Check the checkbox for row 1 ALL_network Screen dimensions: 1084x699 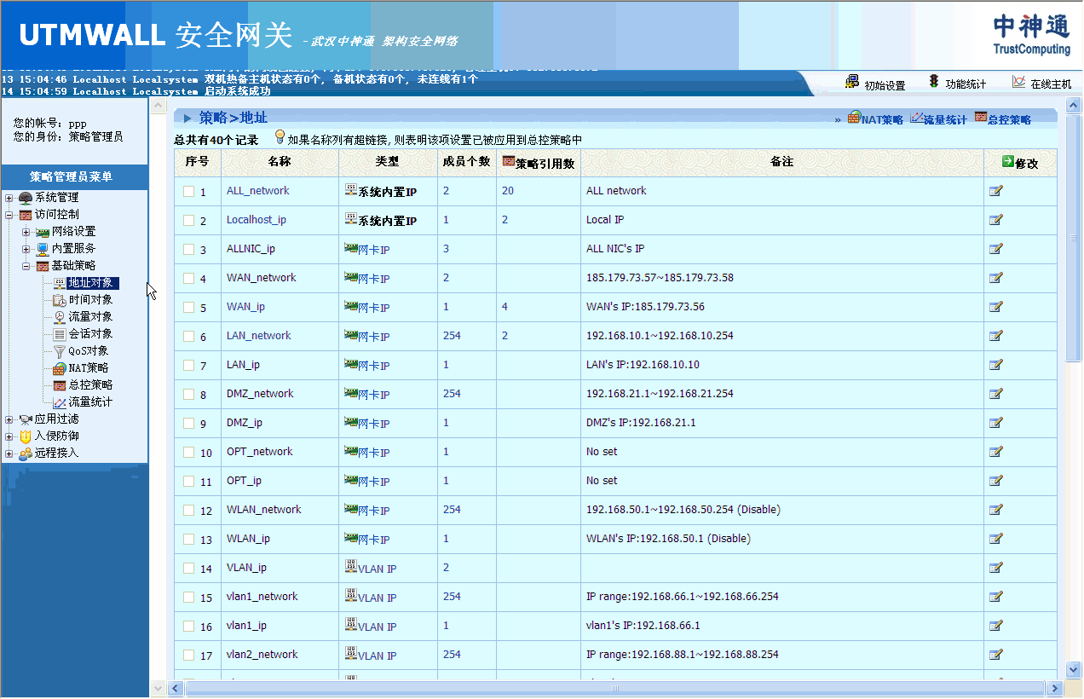coord(188,192)
